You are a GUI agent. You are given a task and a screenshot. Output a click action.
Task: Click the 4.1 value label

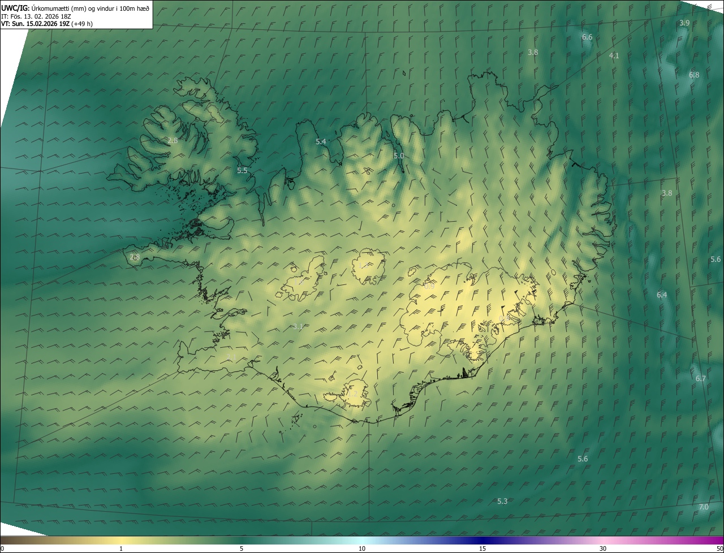614,56
